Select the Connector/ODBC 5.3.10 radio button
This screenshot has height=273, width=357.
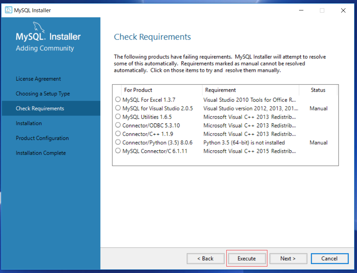point(118,125)
